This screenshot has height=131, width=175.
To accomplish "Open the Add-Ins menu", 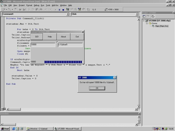I will click(x=55, y=5).
